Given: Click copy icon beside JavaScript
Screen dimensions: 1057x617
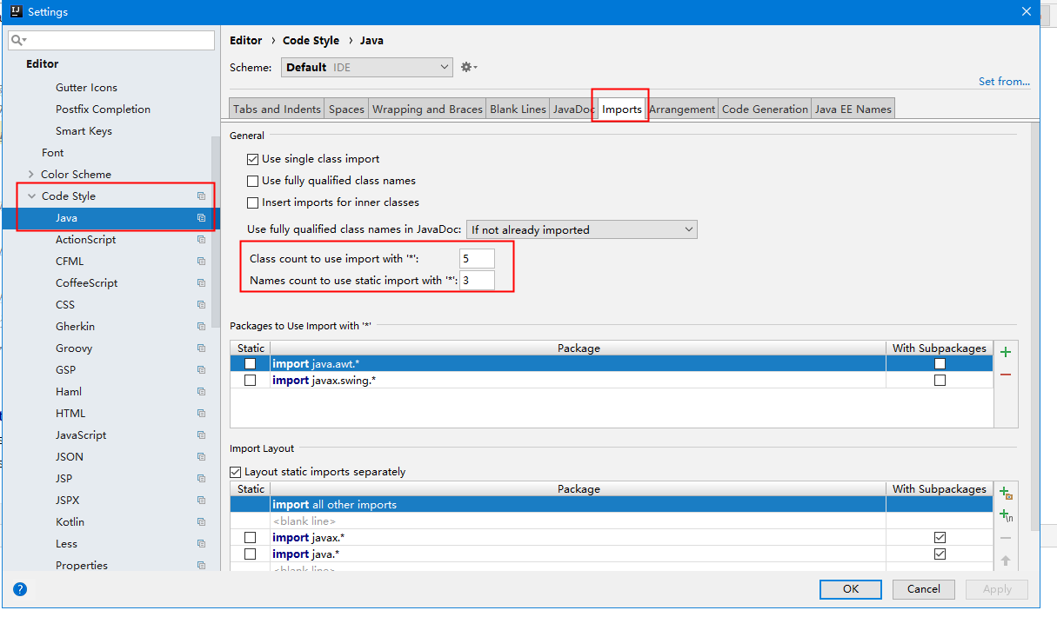Looking at the screenshot, I should pyautogui.click(x=201, y=435).
